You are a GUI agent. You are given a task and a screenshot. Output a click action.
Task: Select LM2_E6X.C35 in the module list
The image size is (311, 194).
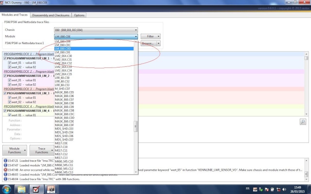[94, 74]
